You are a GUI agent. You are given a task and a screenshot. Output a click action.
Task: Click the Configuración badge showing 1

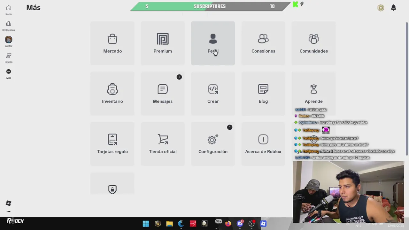[x=229, y=127]
